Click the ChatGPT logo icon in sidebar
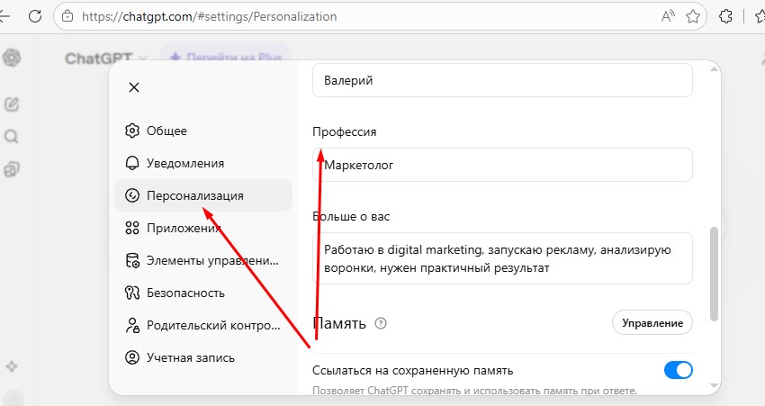The image size is (765, 406). click(12, 59)
